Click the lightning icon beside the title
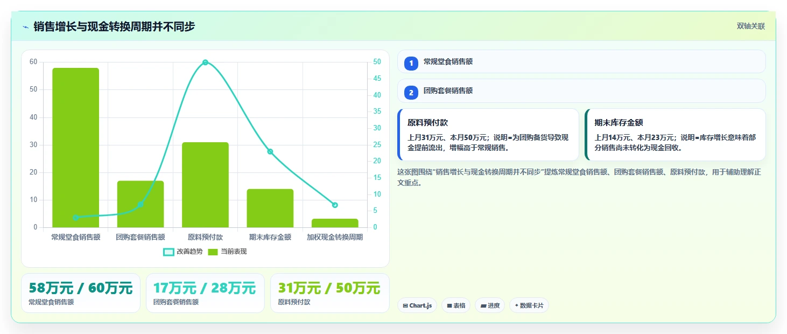 (26, 27)
